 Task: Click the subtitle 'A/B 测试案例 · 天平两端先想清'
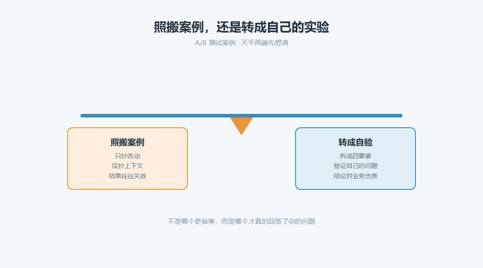coord(241,43)
